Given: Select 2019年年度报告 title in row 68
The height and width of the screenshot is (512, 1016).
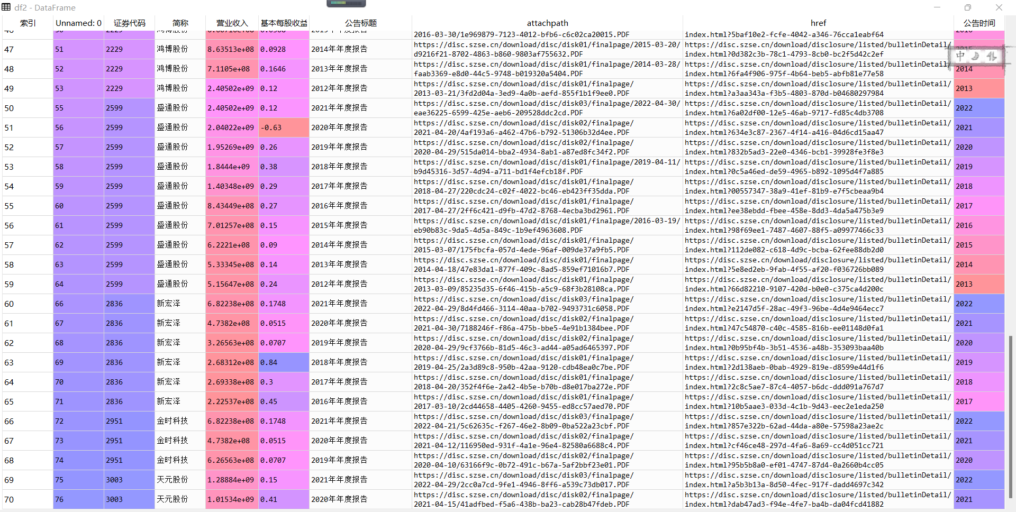Looking at the screenshot, I should pyautogui.click(x=360, y=460).
